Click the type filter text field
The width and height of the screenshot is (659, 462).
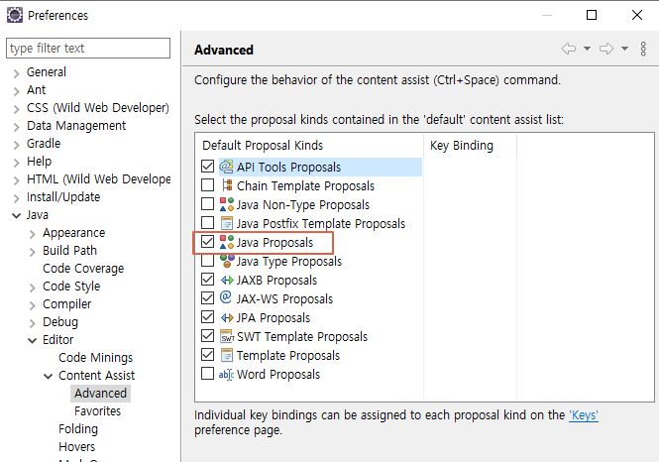pos(87,48)
